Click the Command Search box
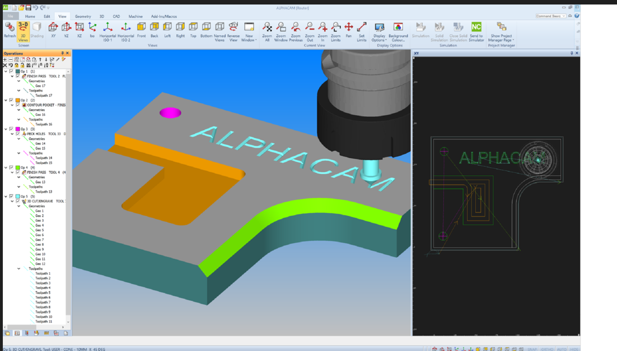The image size is (617, 351). pos(550,16)
